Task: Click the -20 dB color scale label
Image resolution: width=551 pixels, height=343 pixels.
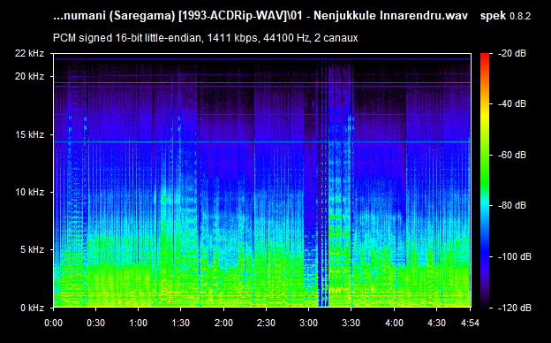Action: (512, 53)
